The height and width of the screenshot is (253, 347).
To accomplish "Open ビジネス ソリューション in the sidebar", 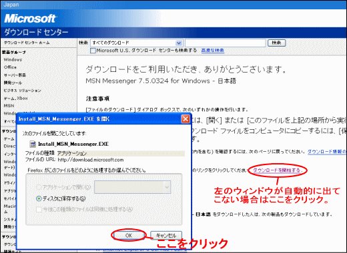I will tap(22, 91).
